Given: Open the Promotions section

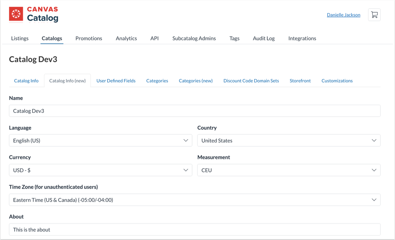Looking at the screenshot, I should [x=89, y=38].
